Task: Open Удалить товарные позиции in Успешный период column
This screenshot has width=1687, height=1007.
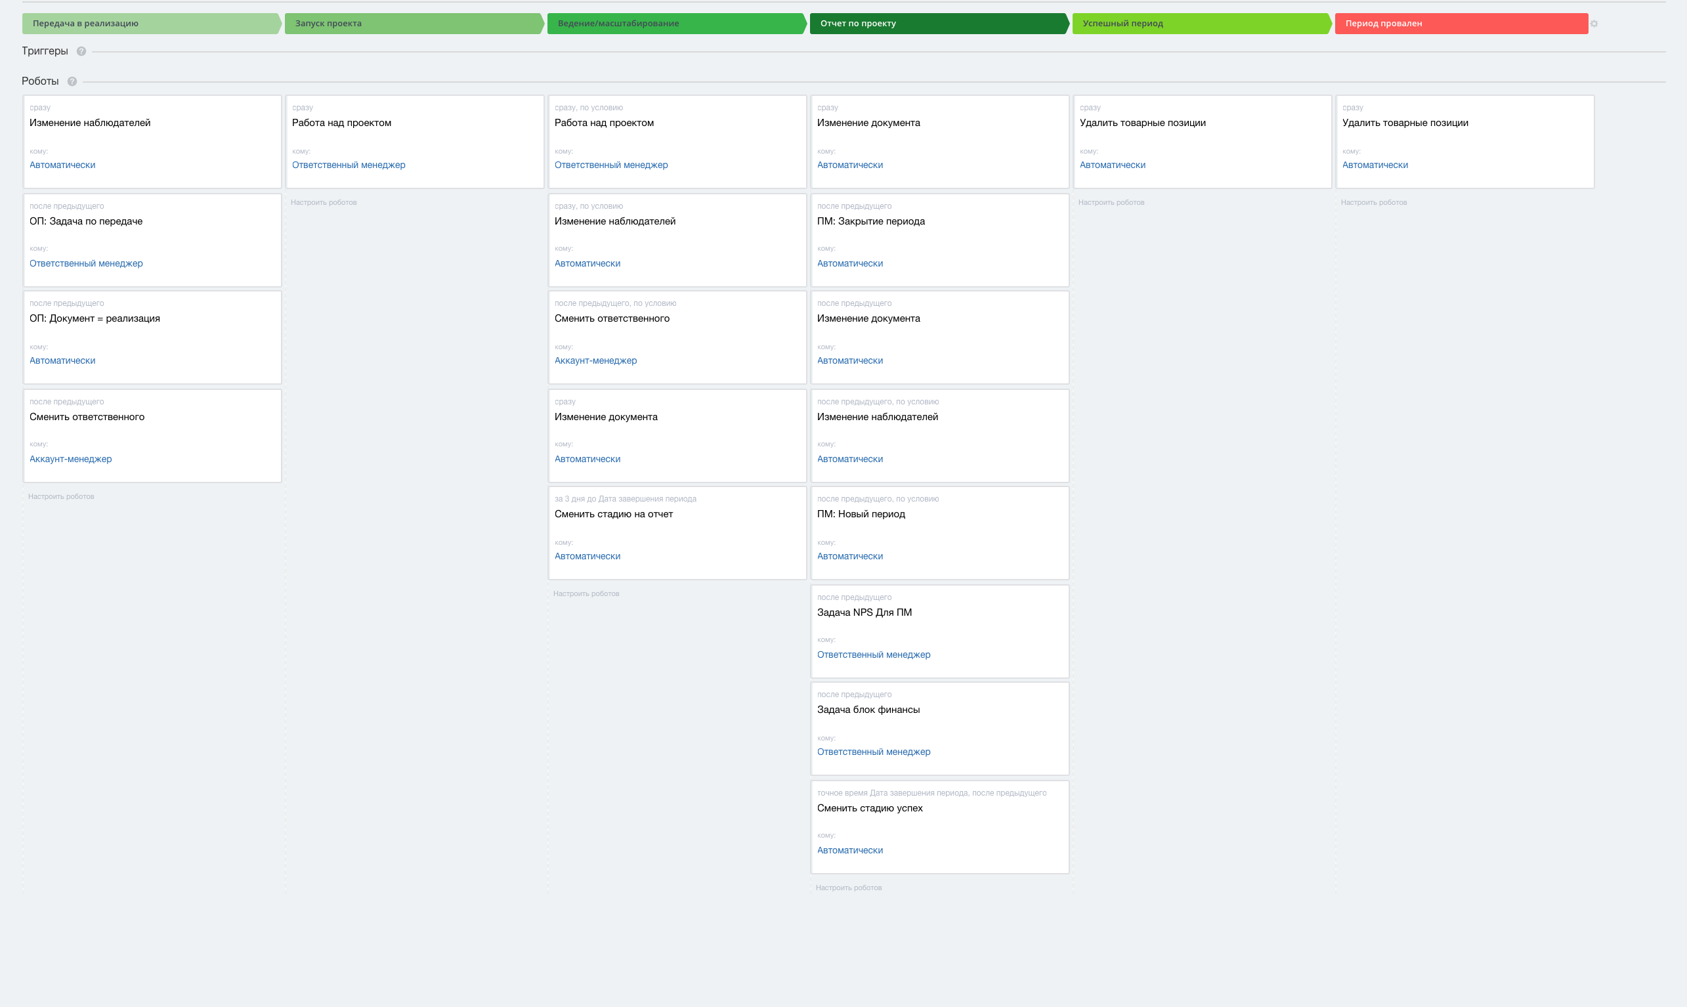Action: (x=1142, y=123)
